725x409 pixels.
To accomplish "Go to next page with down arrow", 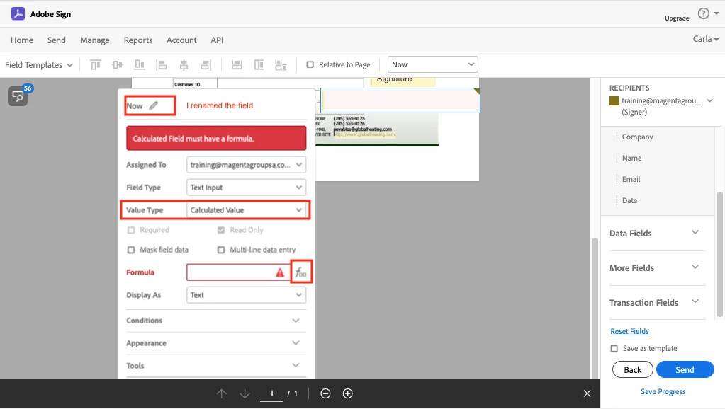I will tap(245, 393).
